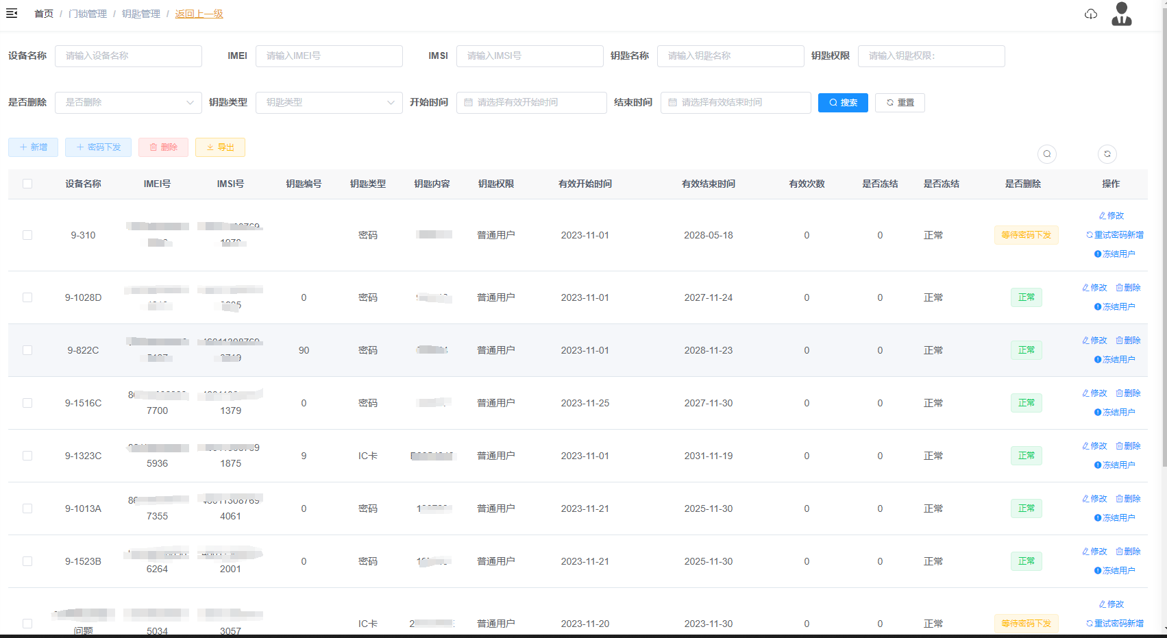1167x638 pixels.
Task: Check the row 9-310 checkbox
Action: click(x=27, y=235)
